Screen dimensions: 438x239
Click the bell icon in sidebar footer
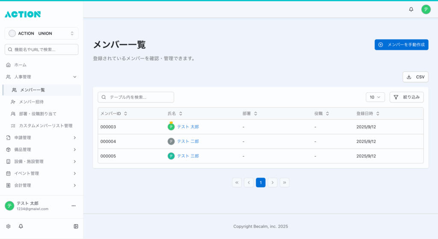[x=21, y=226]
